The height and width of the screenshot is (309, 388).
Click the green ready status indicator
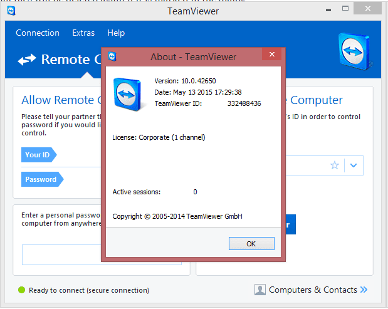[21, 290]
